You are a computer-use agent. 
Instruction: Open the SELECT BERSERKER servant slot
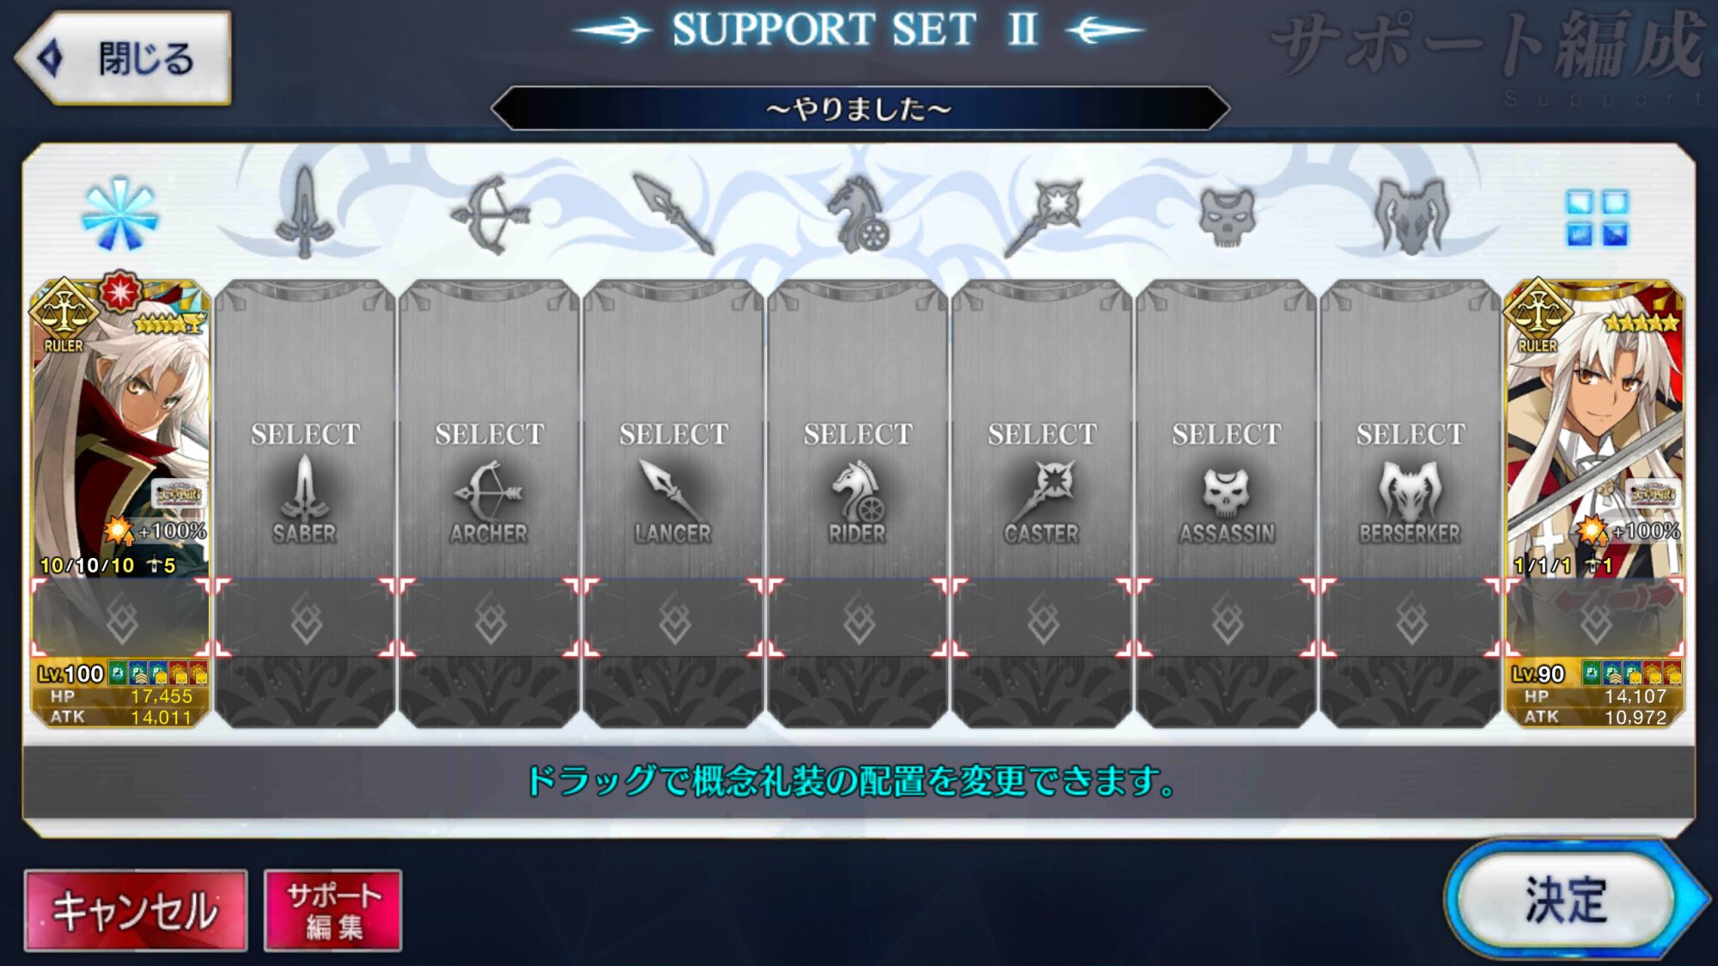pos(1410,429)
